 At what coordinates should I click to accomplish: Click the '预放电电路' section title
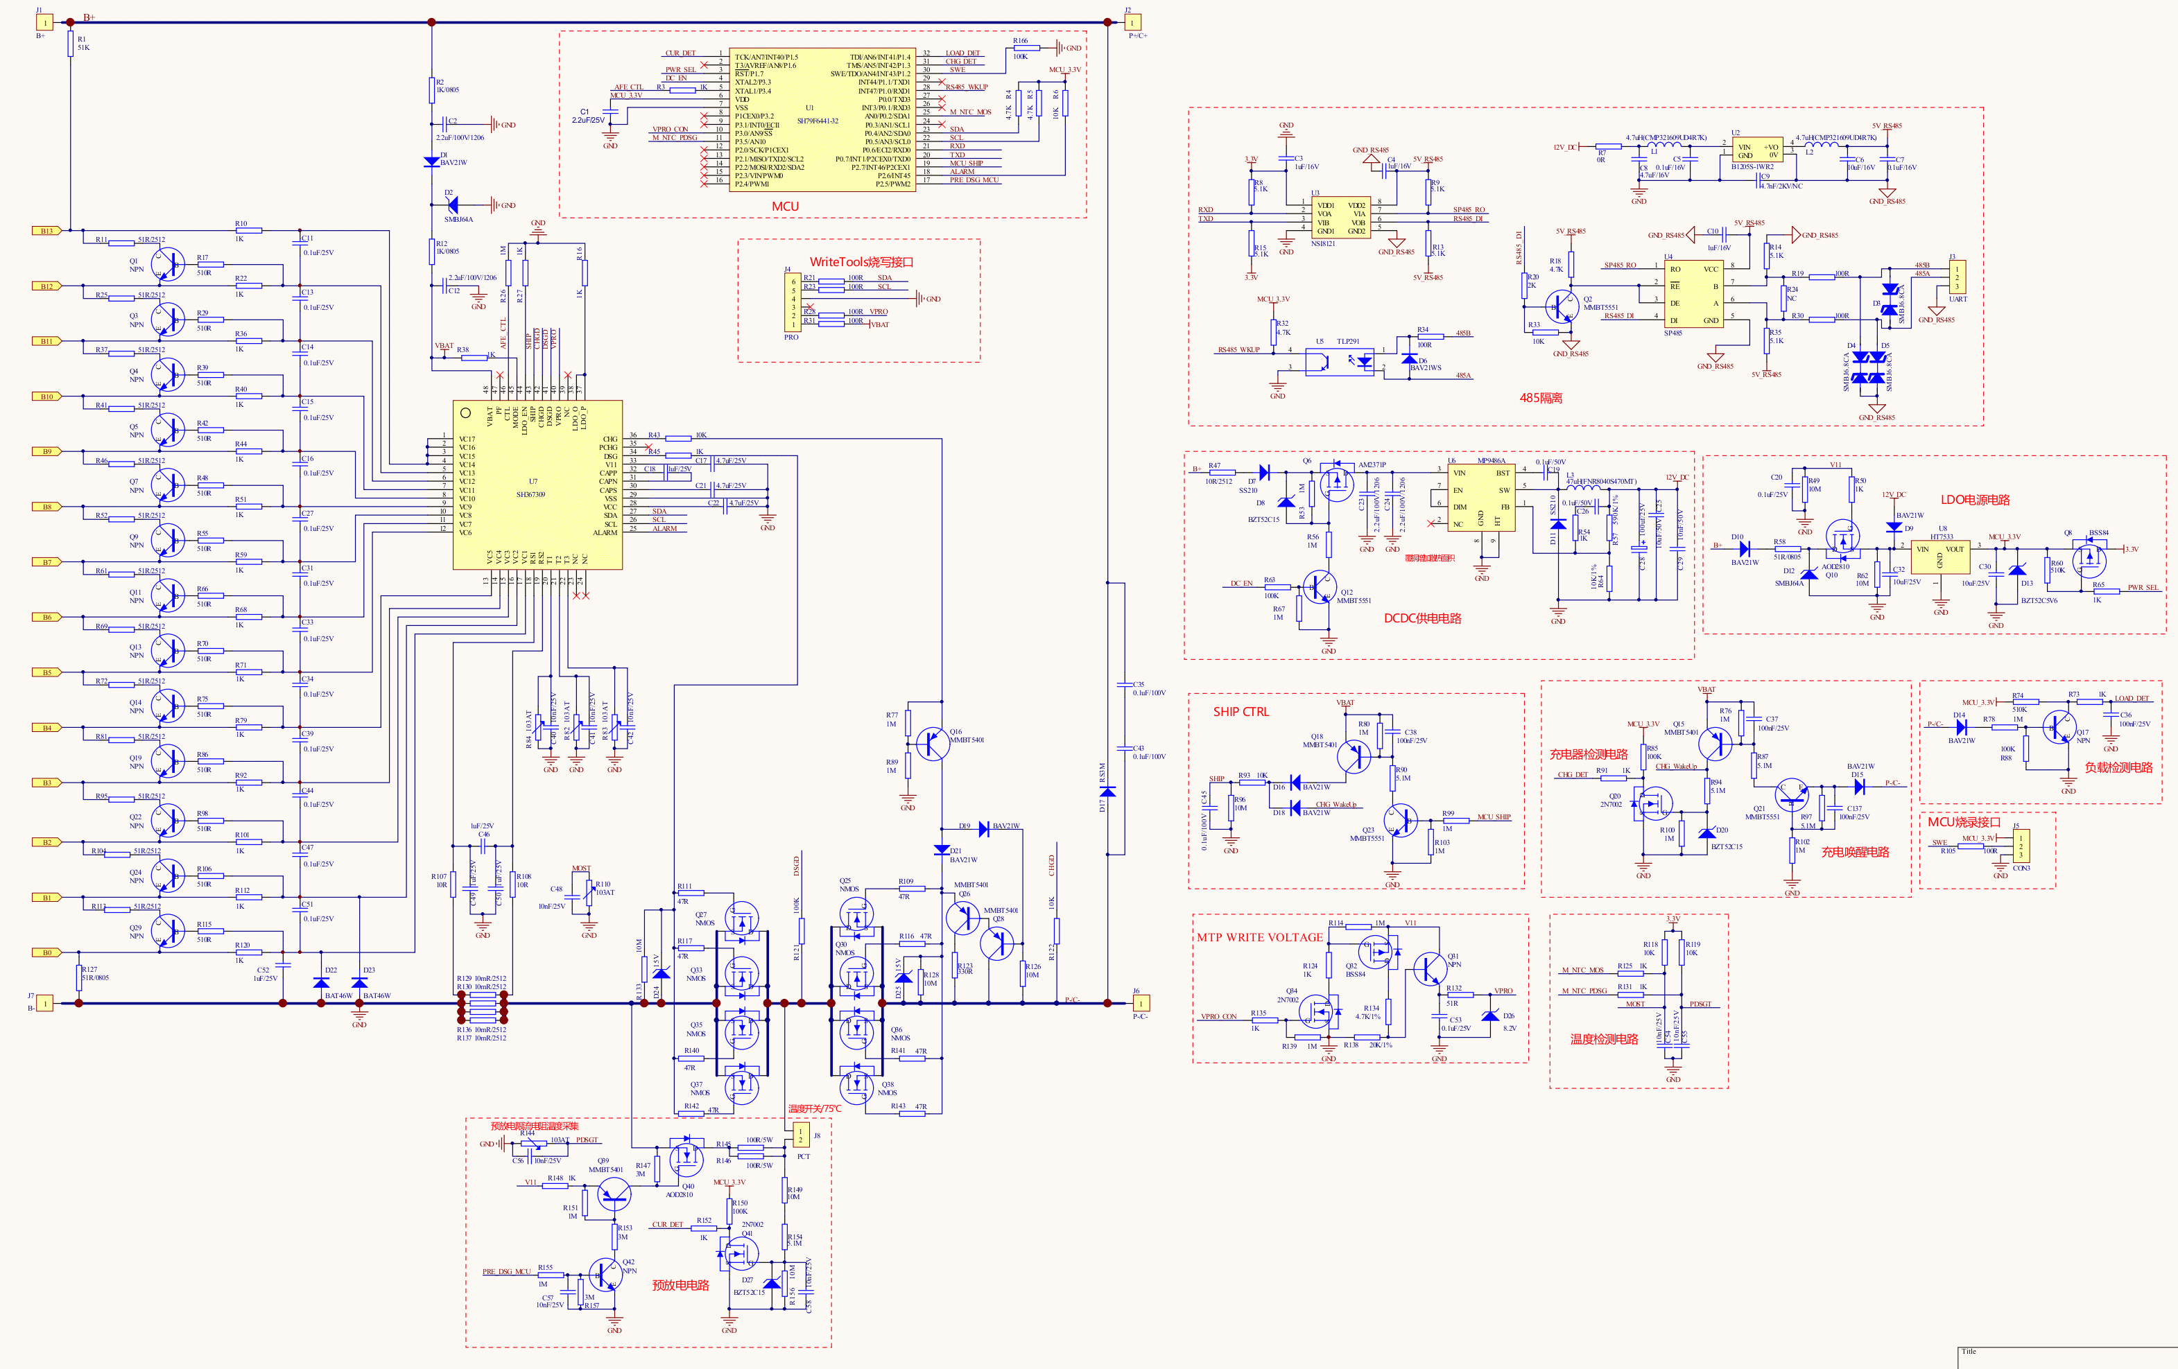coord(680,1285)
